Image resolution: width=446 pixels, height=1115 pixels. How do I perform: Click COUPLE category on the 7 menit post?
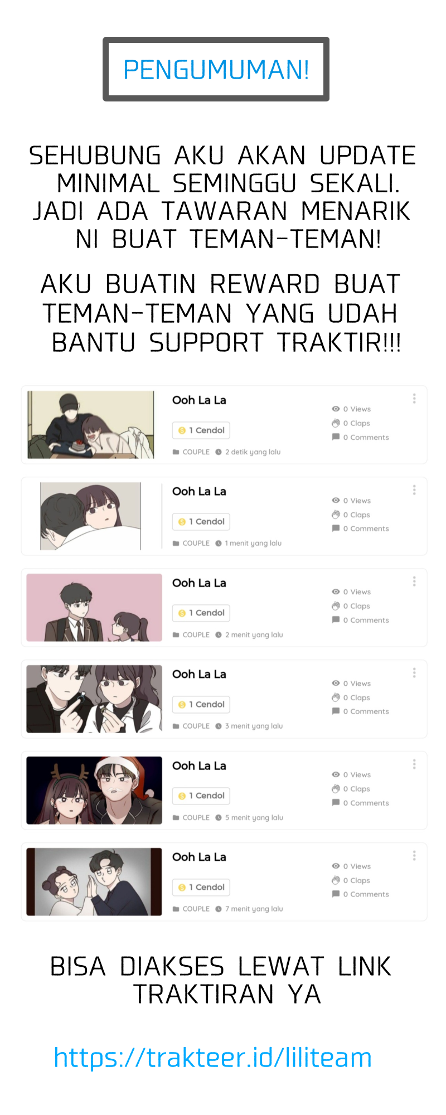click(x=191, y=909)
